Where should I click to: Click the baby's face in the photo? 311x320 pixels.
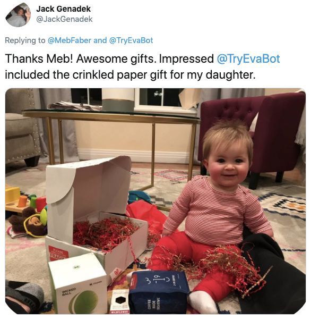point(228,161)
